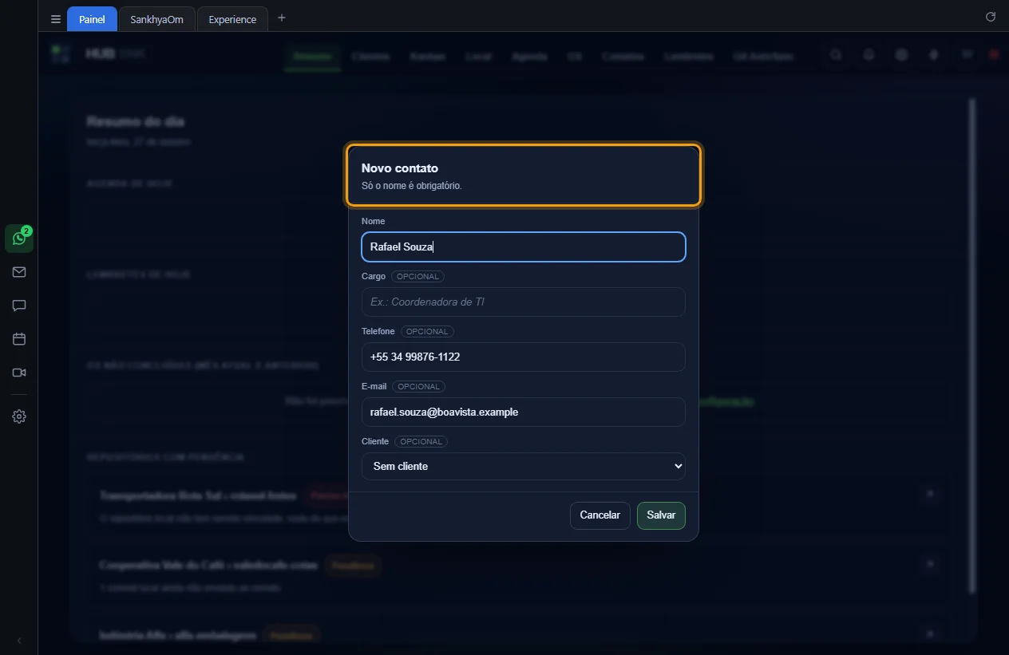Click the reload icon at top right

(991, 17)
